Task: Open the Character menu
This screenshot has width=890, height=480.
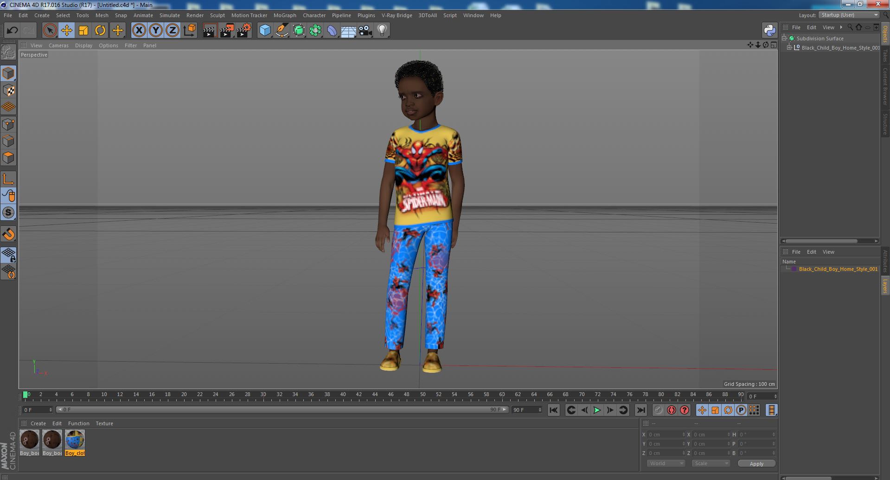Action: (314, 15)
